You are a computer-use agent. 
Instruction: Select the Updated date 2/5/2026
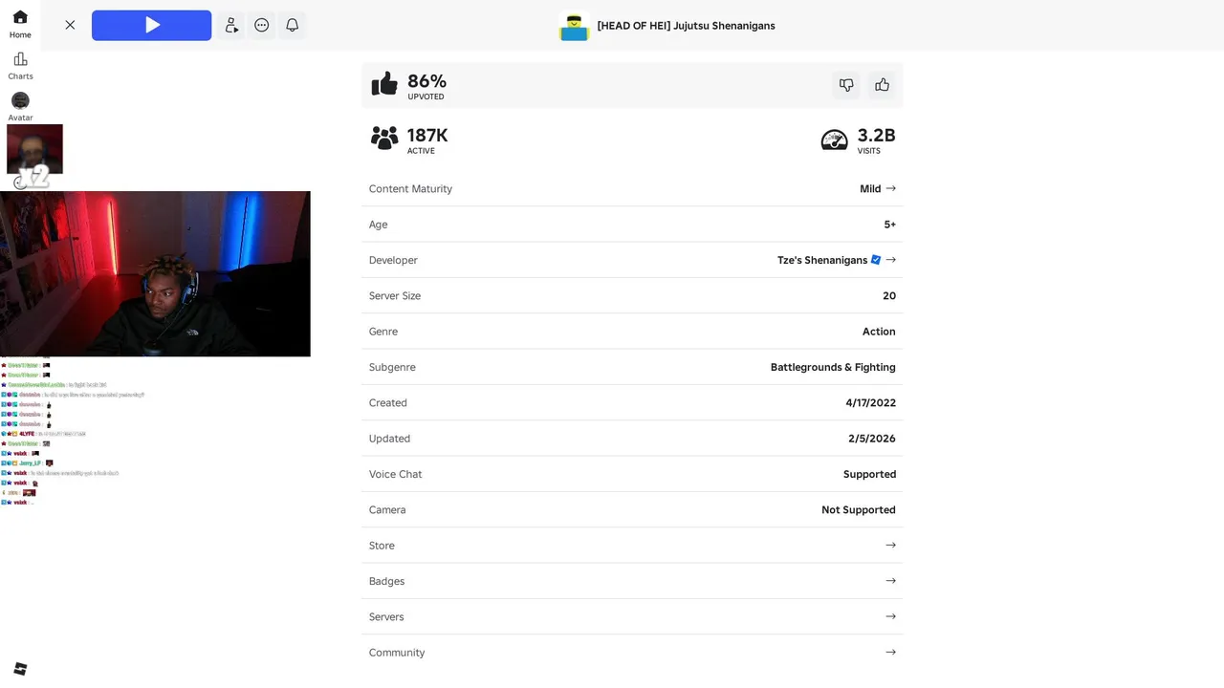[872, 439]
